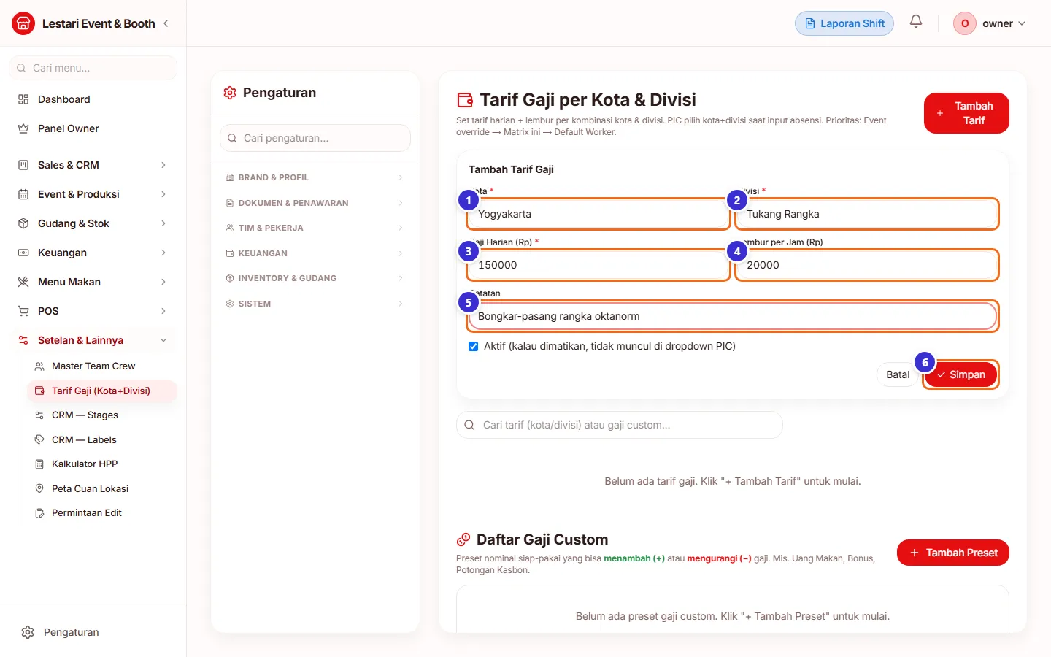Click the Gudang & Stok box icon
The image size is (1051, 657).
pos(23,223)
